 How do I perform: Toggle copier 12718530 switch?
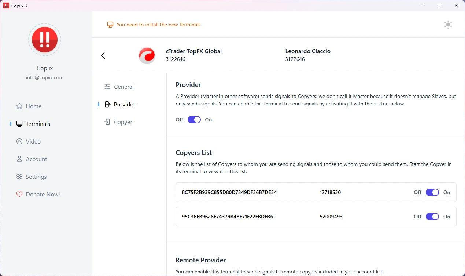pyautogui.click(x=432, y=192)
